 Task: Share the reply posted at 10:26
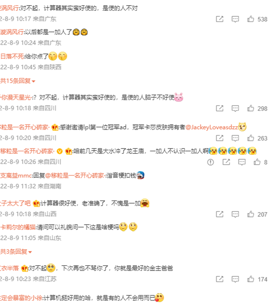[226, 162]
